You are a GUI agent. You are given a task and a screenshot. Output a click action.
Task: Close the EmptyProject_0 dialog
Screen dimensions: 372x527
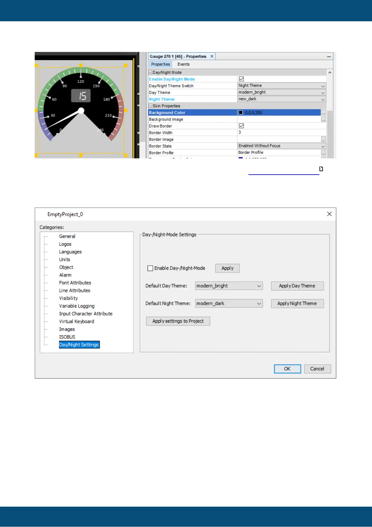pyautogui.click(x=329, y=214)
